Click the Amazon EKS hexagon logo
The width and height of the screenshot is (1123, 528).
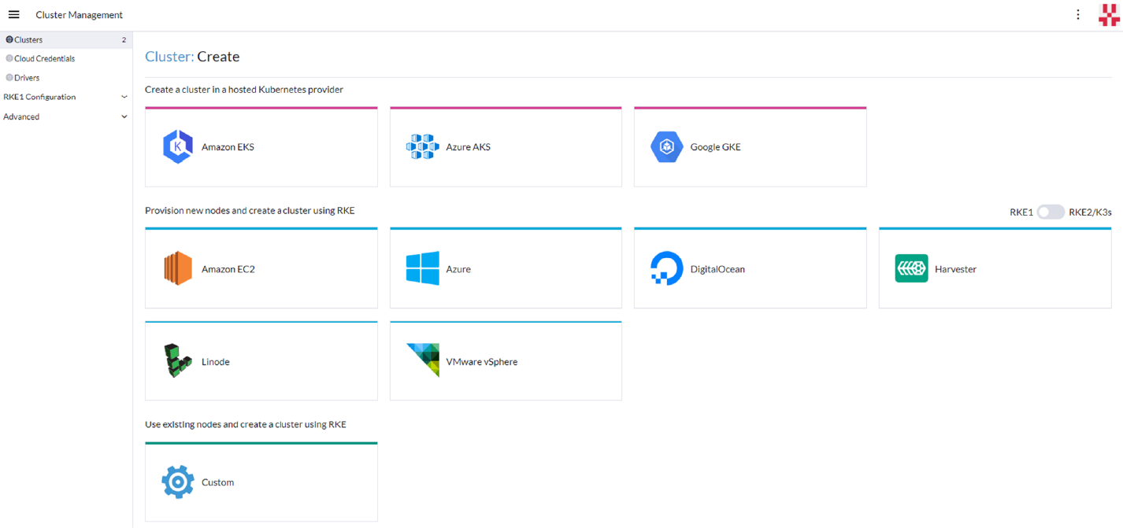(x=178, y=147)
